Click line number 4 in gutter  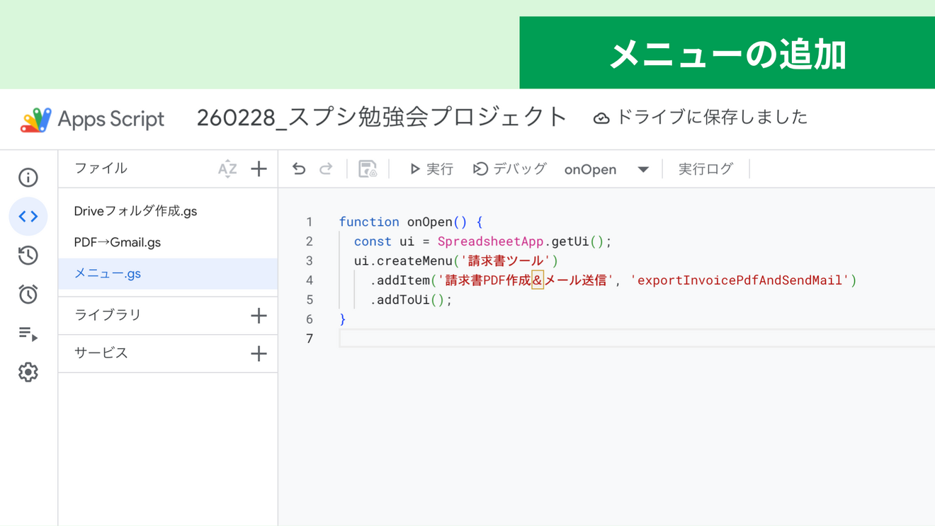(x=310, y=280)
